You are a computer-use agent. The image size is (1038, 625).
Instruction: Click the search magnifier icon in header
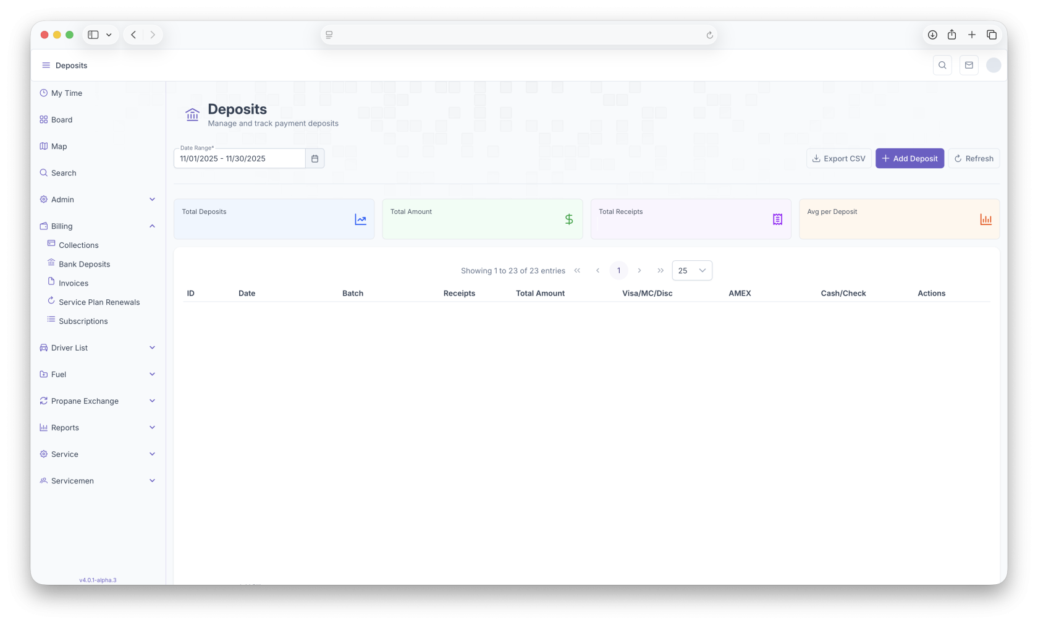point(942,66)
